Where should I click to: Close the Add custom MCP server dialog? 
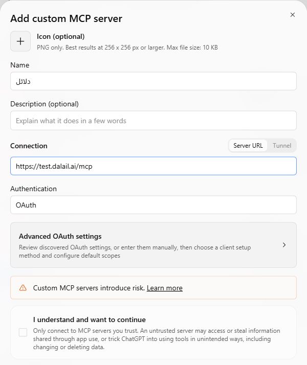[x=293, y=15]
